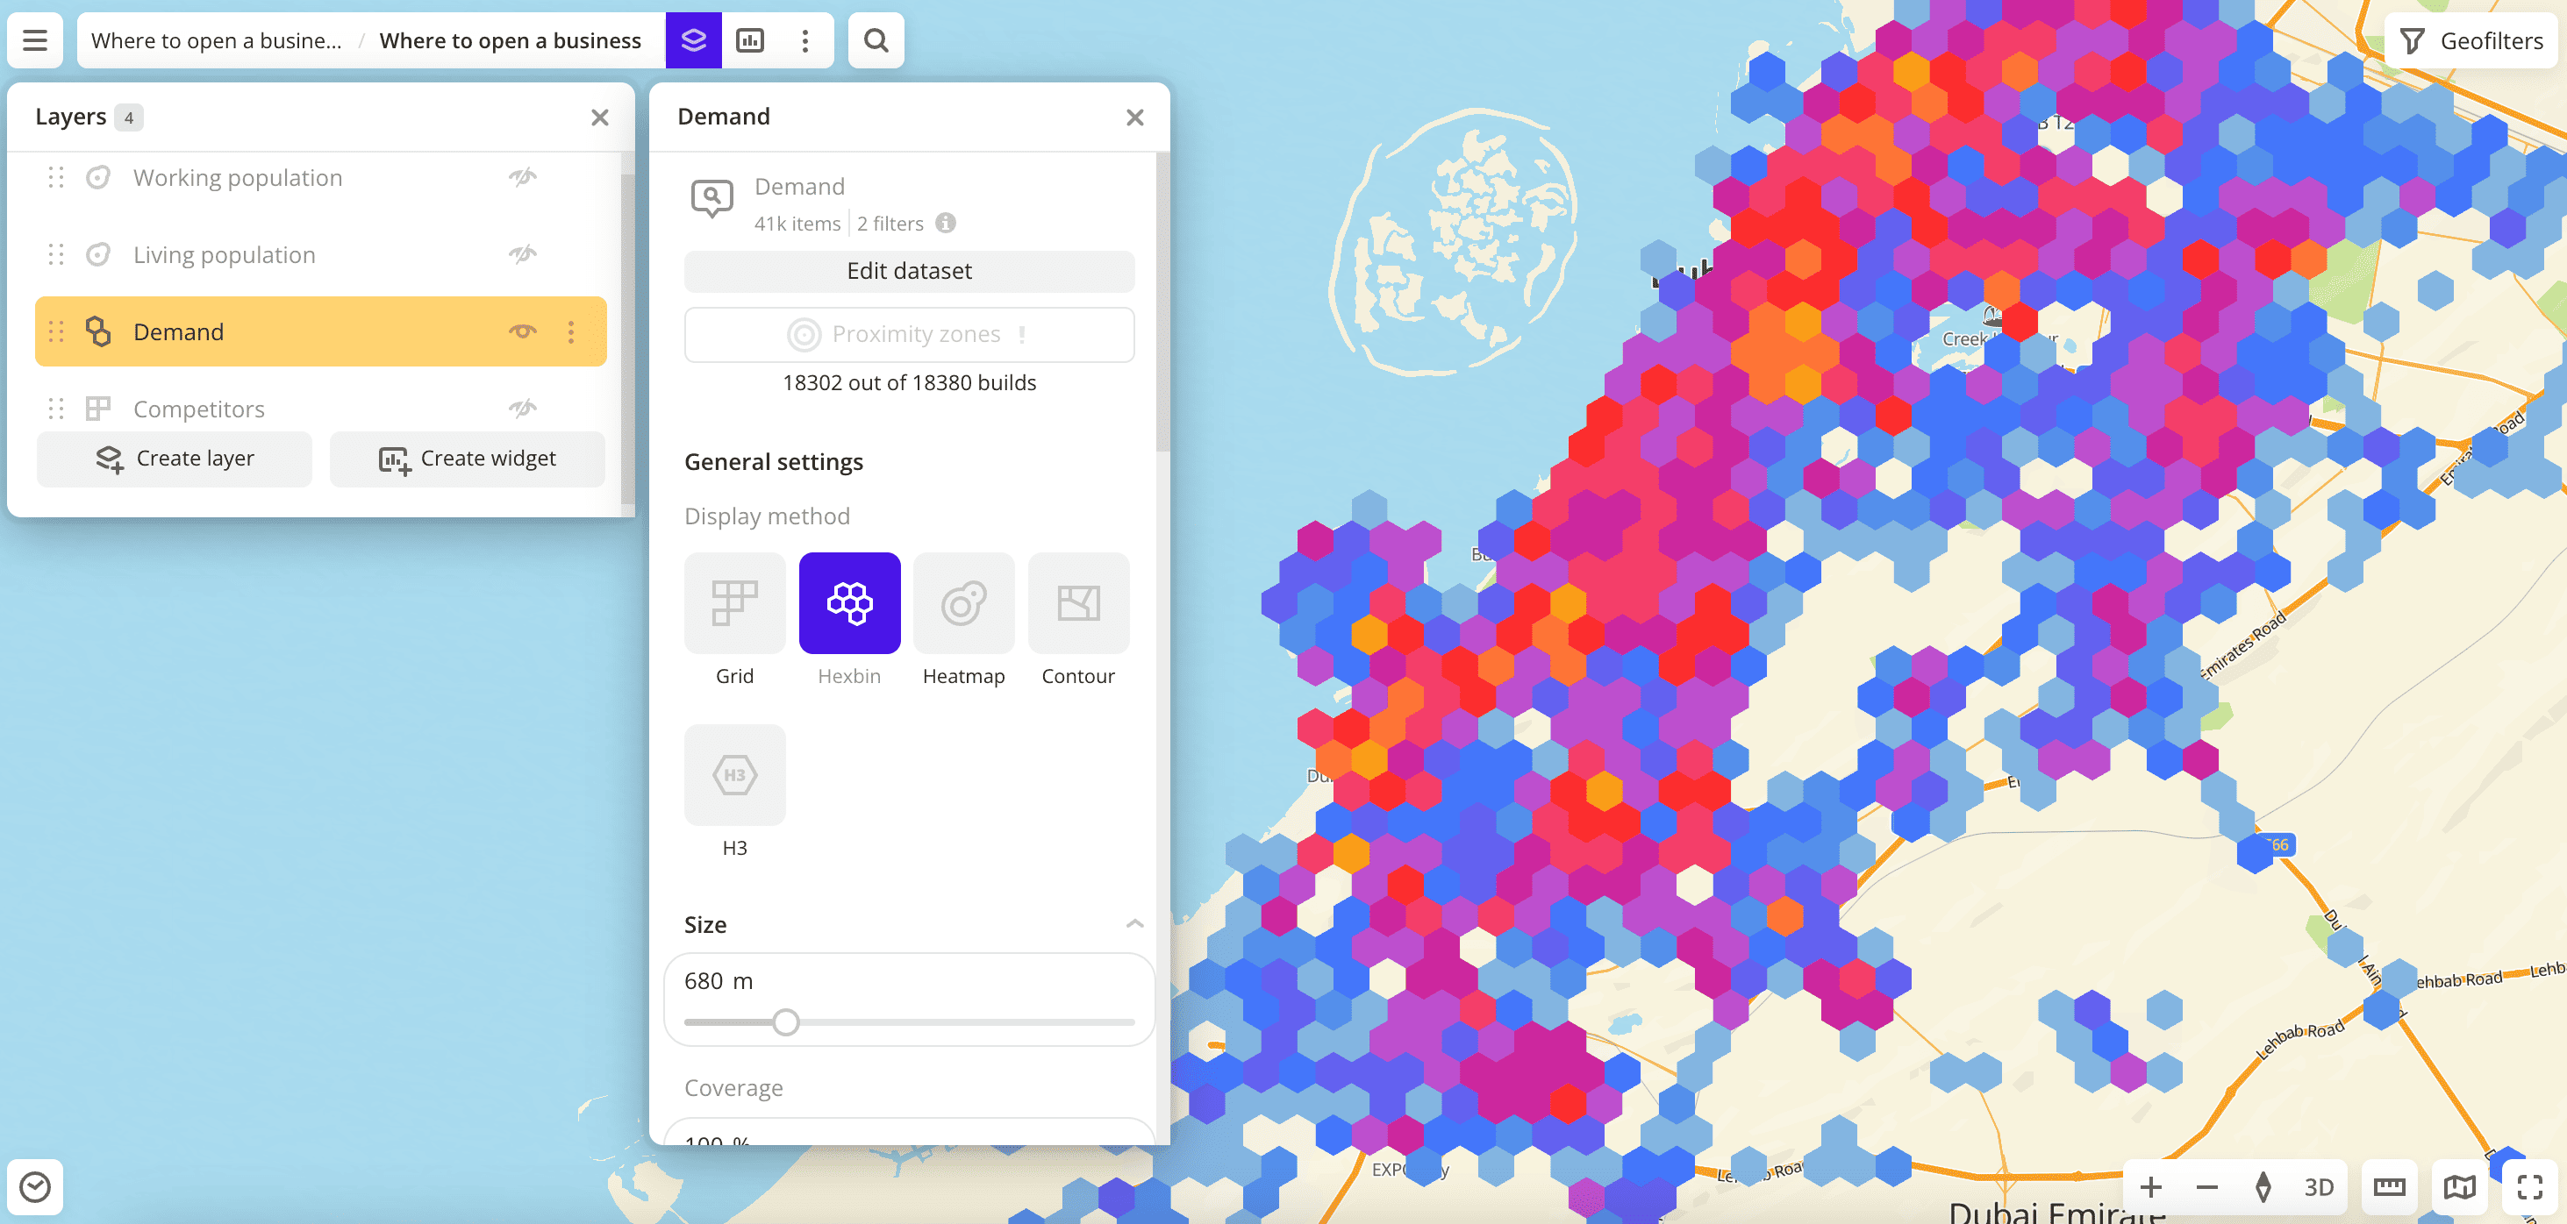Enter fullscreen map mode
Viewport: 2567px width, 1224px height.
tap(2529, 1186)
